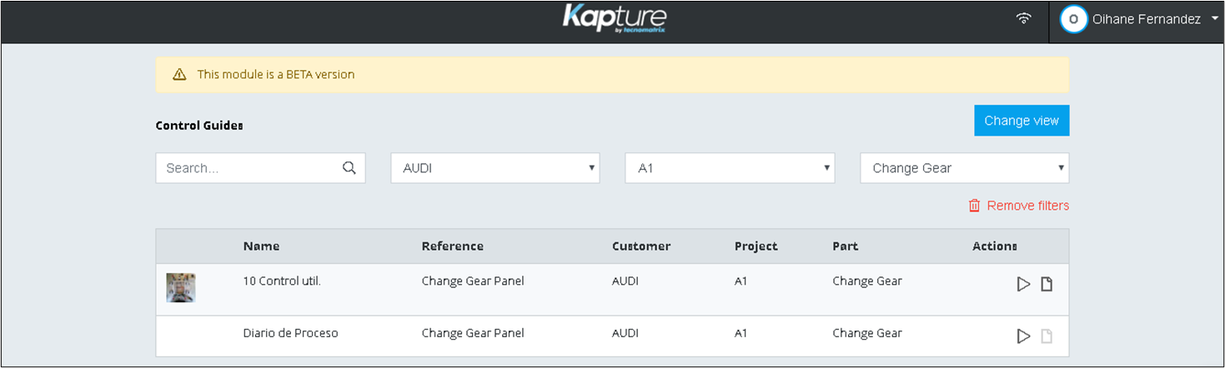1225x368 pixels.
Task: Click AUDI cell in 10 Control util. row
Action: coord(625,281)
